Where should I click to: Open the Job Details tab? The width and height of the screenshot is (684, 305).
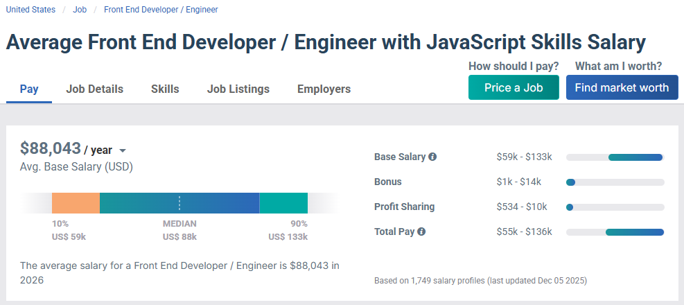pyautogui.click(x=95, y=89)
